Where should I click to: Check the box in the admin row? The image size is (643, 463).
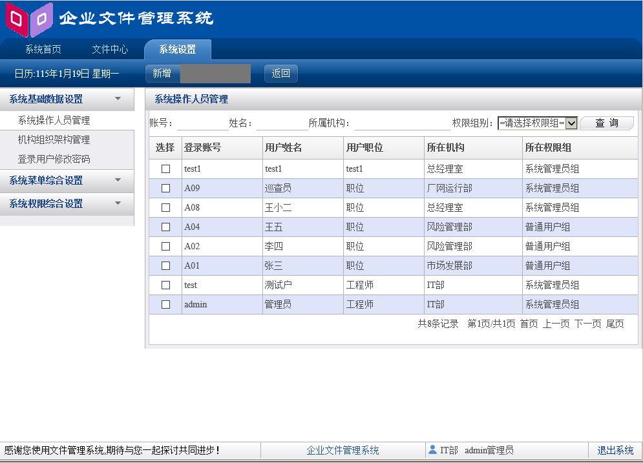coord(165,304)
